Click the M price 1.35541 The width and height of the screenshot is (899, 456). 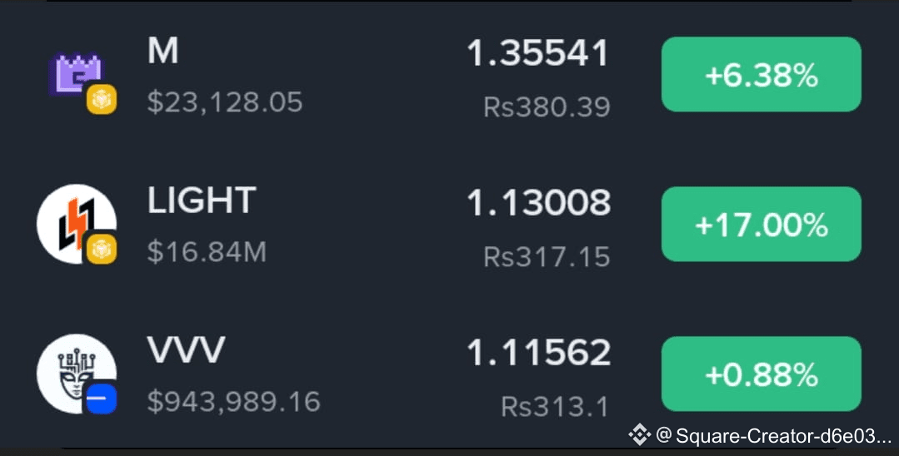click(x=537, y=54)
